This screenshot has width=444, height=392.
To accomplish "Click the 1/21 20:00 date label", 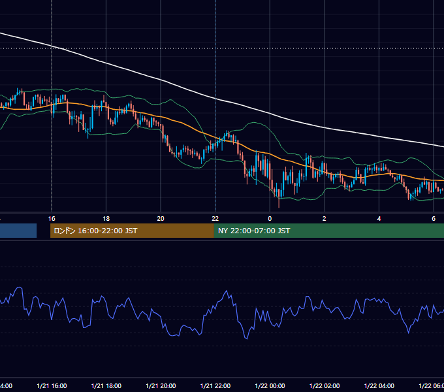I will (x=161, y=385).
